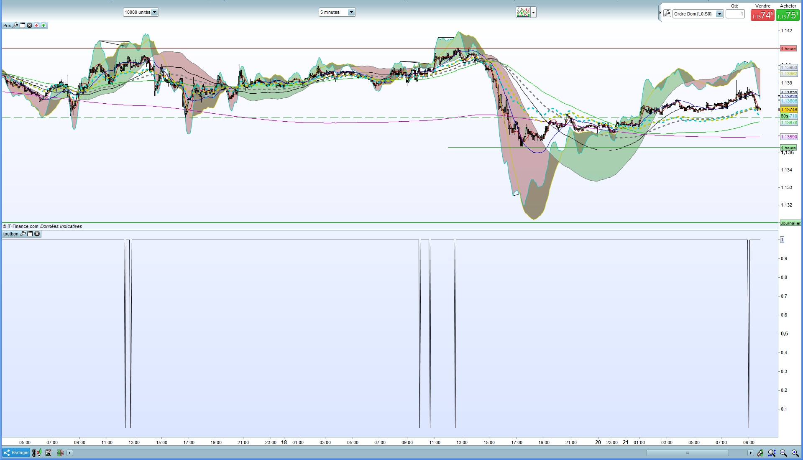Click the green up-arrow export icon

(43, 26)
